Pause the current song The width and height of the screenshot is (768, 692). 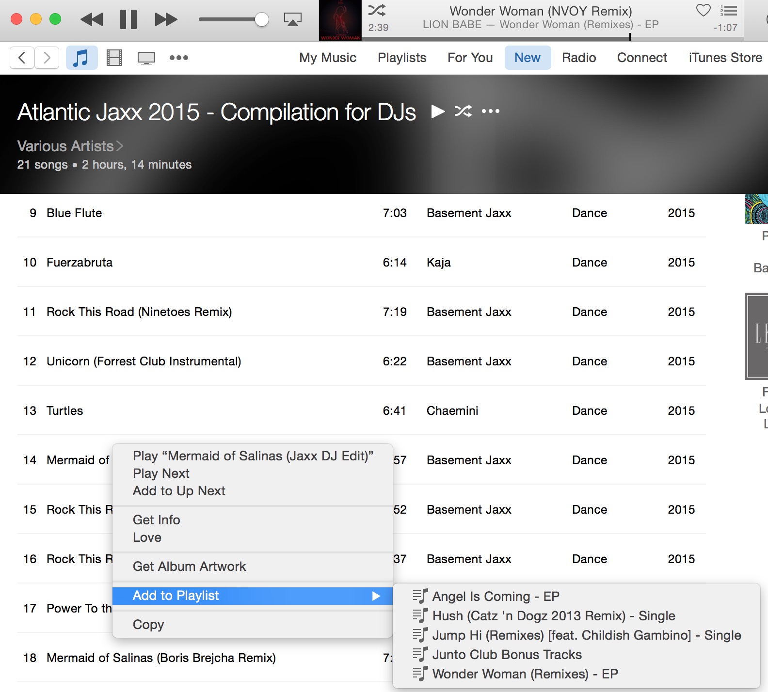click(x=128, y=19)
